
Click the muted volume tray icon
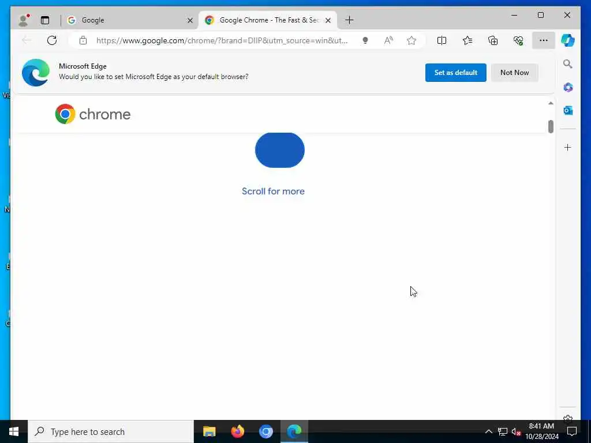[x=516, y=431]
